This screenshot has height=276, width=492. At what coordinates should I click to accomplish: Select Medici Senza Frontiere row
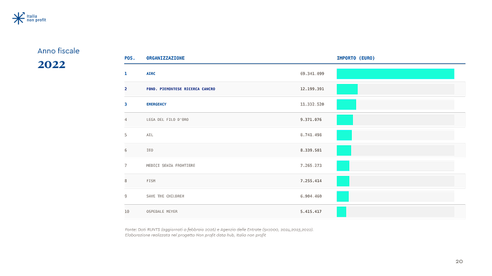click(x=295, y=166)
